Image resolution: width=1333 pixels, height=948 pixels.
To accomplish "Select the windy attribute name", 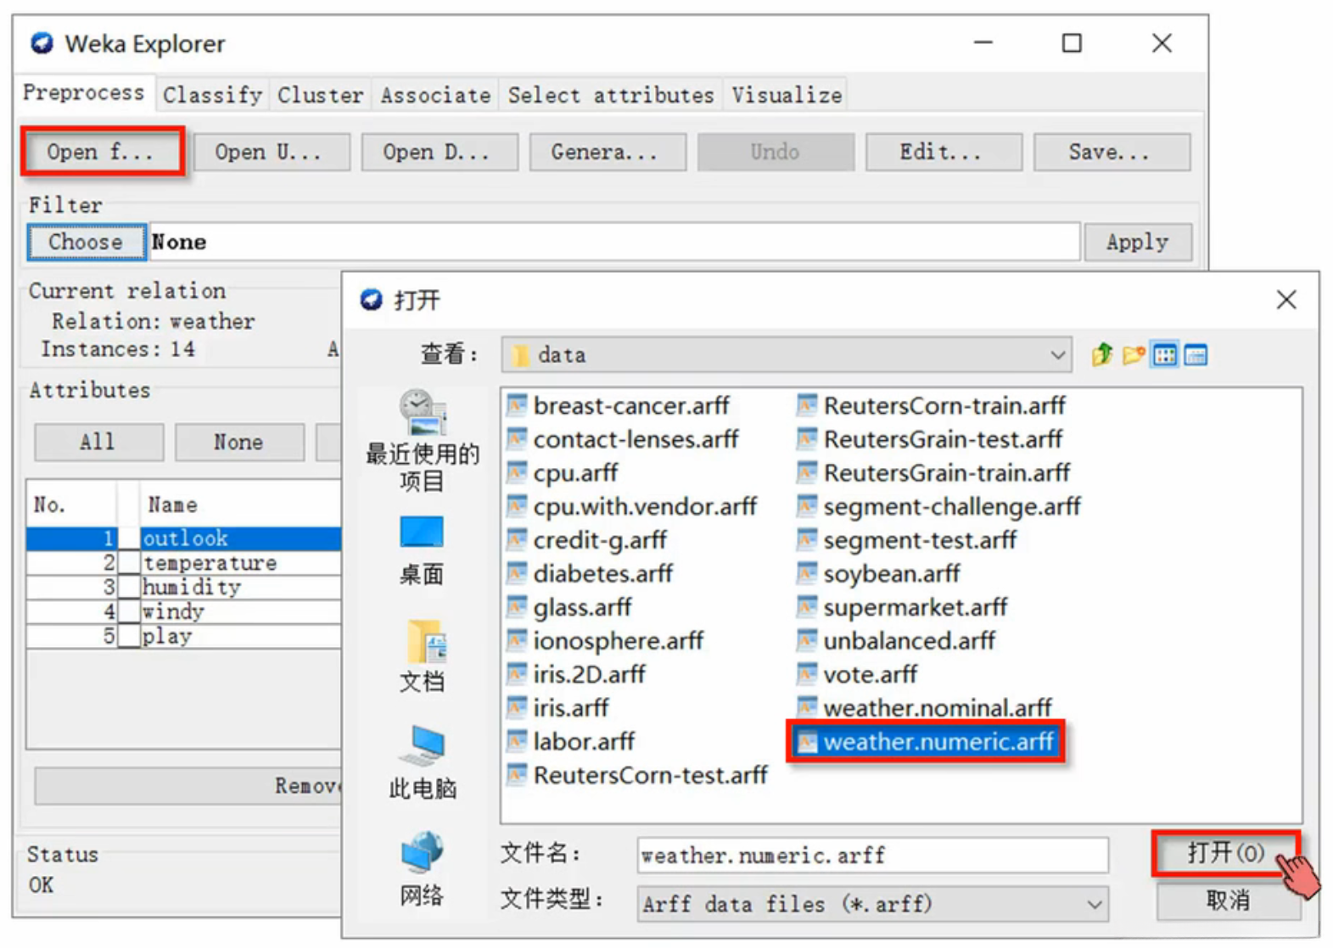I will tap(173, 611).
